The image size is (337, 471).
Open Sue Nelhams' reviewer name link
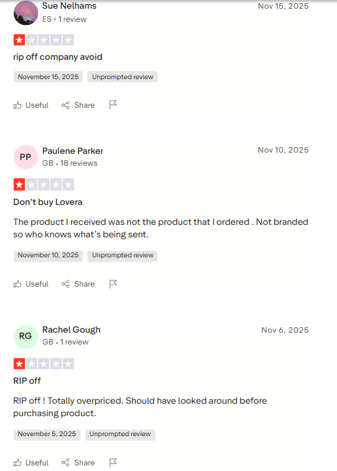69,6
